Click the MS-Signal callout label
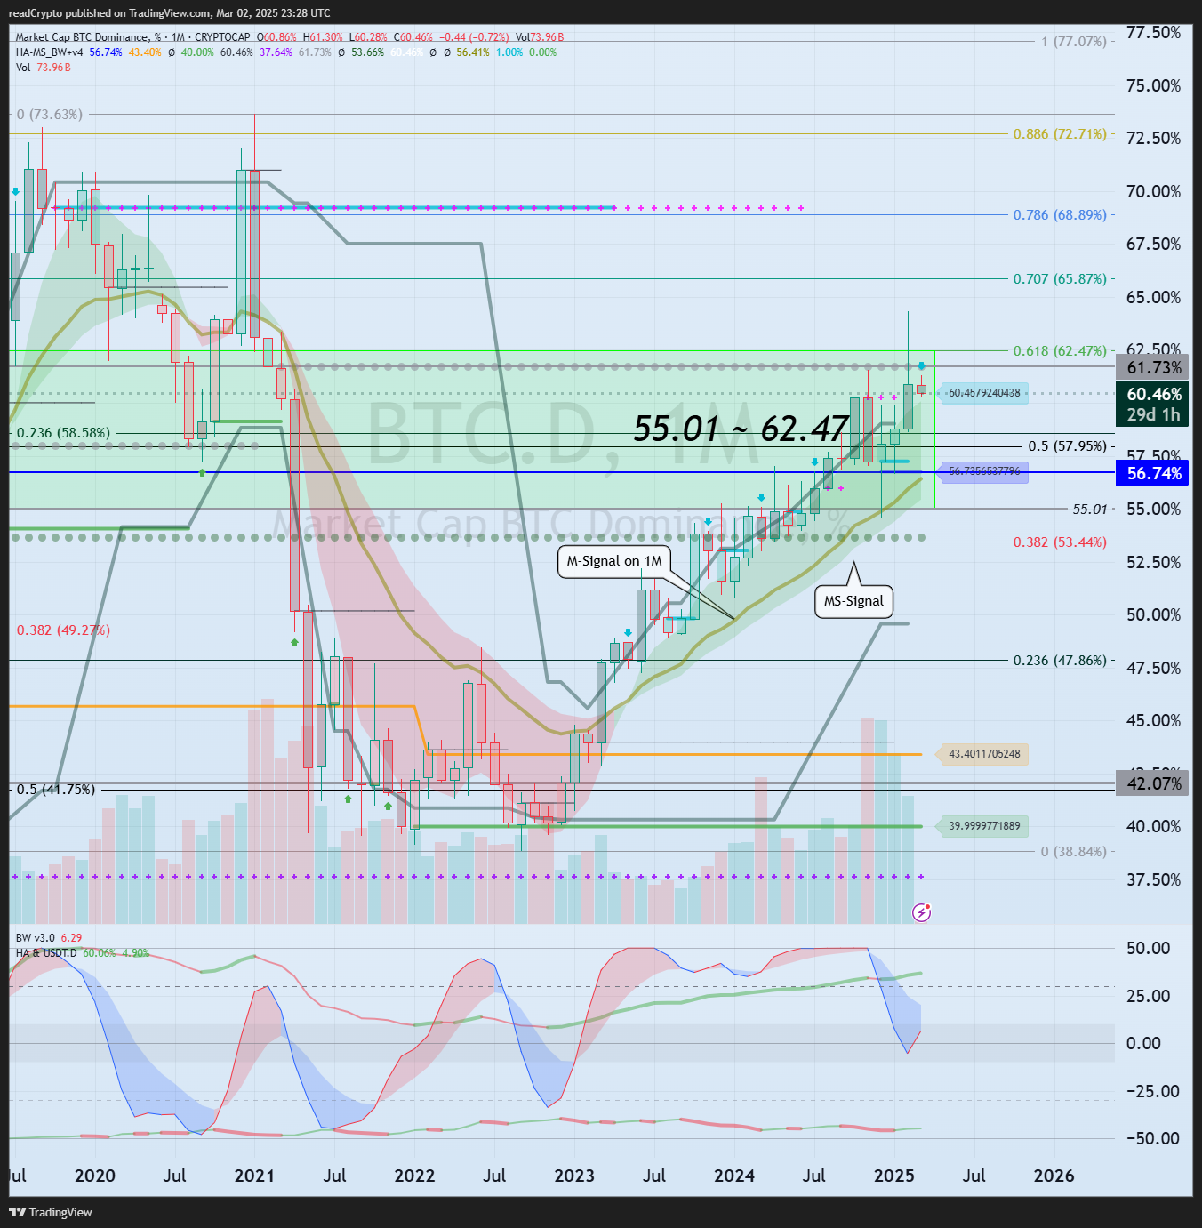 [853, 601]
